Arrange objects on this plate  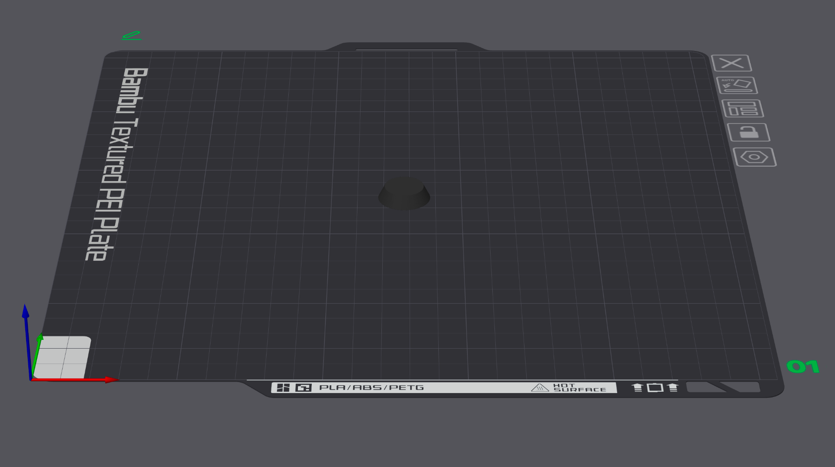(x=743, y=108)
